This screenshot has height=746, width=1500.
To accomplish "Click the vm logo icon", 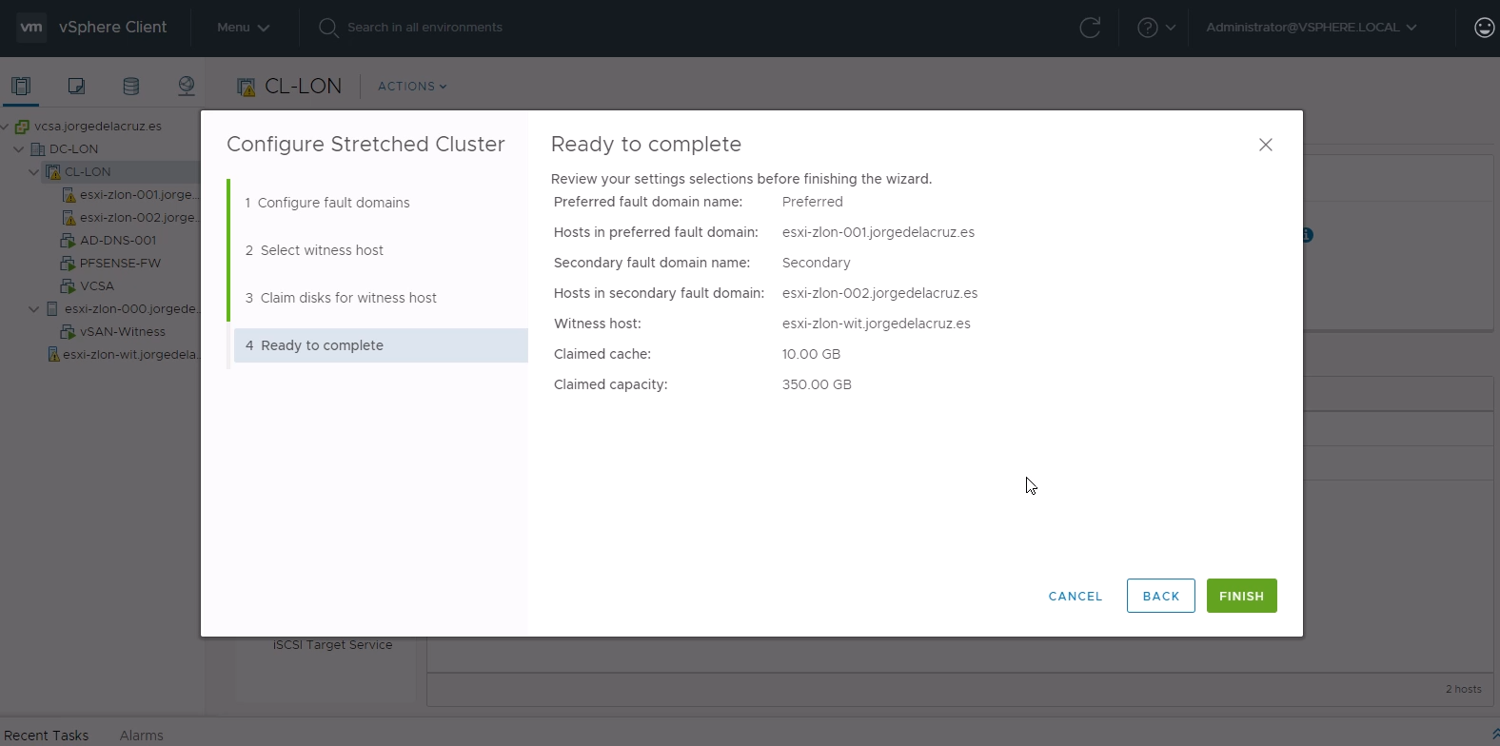I will point(31,28).
